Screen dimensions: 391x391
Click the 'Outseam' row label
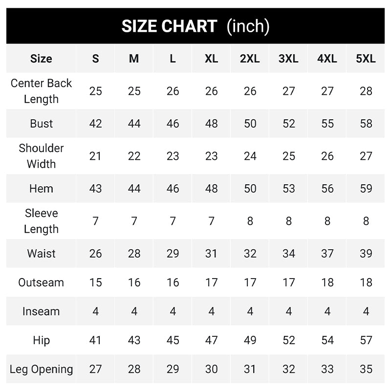pos(41,282)
